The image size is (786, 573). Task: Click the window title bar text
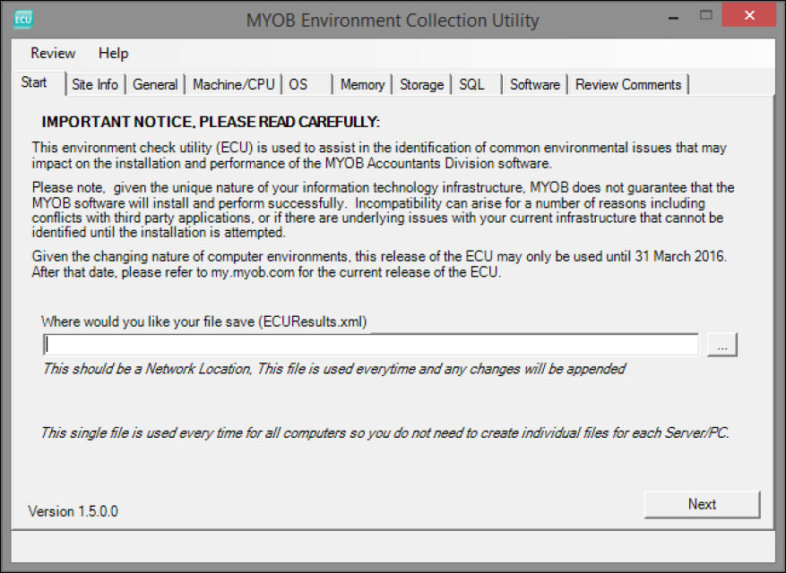(x=393, y=20)
